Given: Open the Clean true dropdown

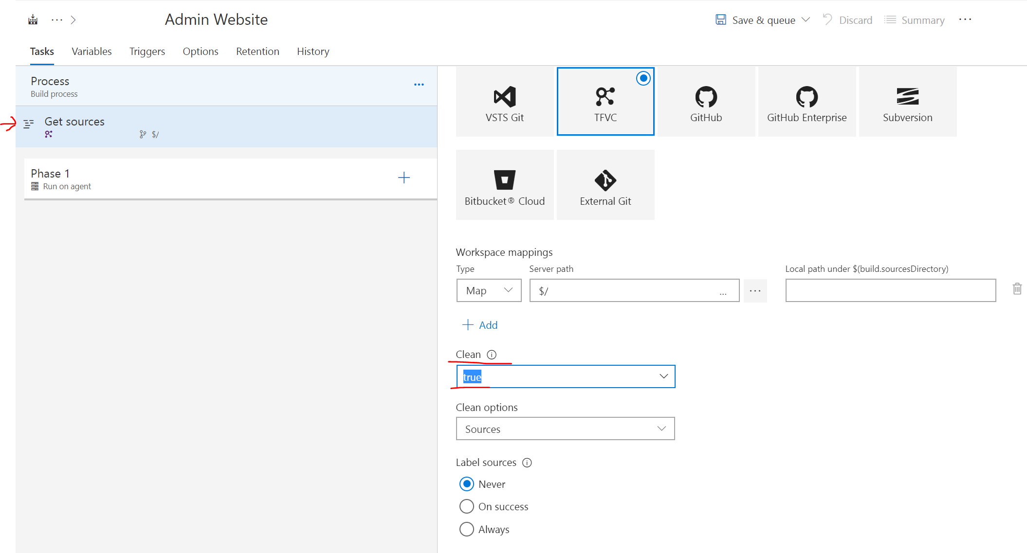Looking at the screenshot, I should pyautogui.click(x=566, y=376).
